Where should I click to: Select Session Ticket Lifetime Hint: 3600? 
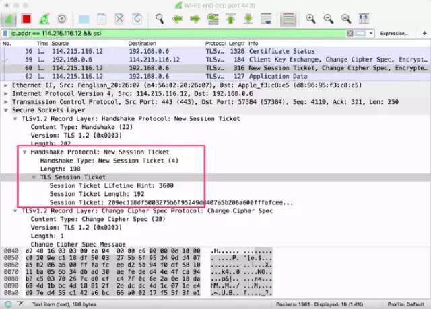[x=111, y=185]
